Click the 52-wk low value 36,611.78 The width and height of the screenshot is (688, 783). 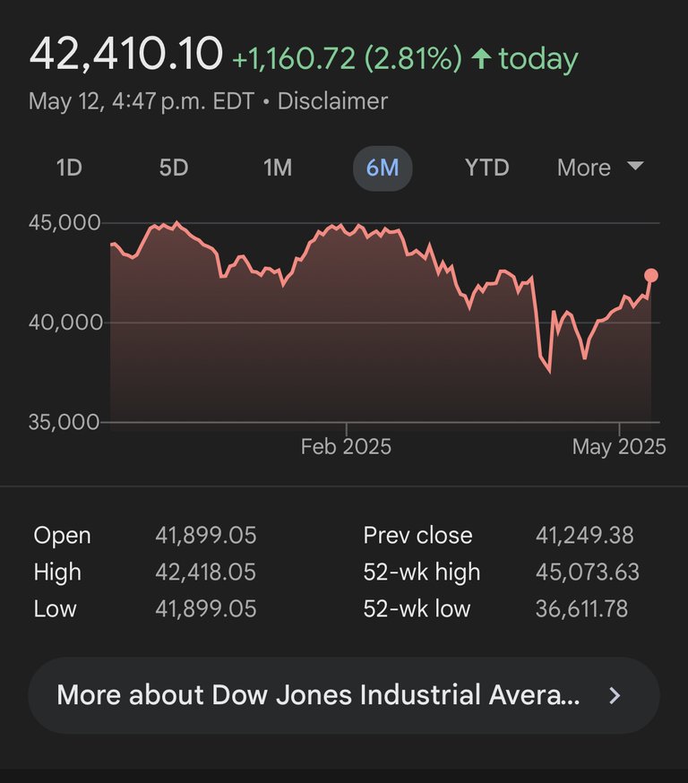click(581, 609)
